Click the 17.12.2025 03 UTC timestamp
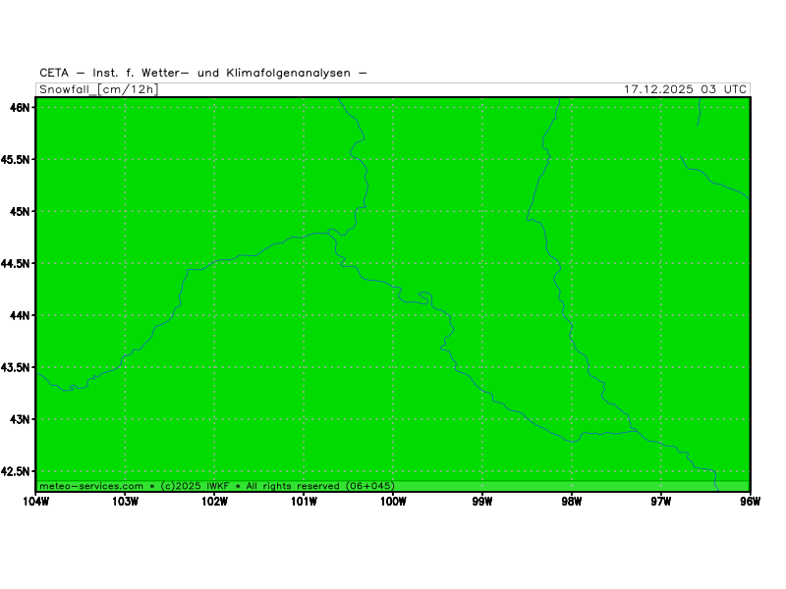Screen dimensions: 786x589 pyautogui.click(x=685, y=89)
